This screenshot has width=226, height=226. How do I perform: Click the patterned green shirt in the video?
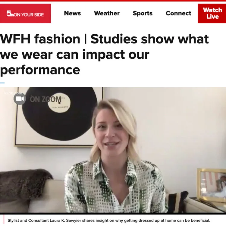[x=115, y=186]
